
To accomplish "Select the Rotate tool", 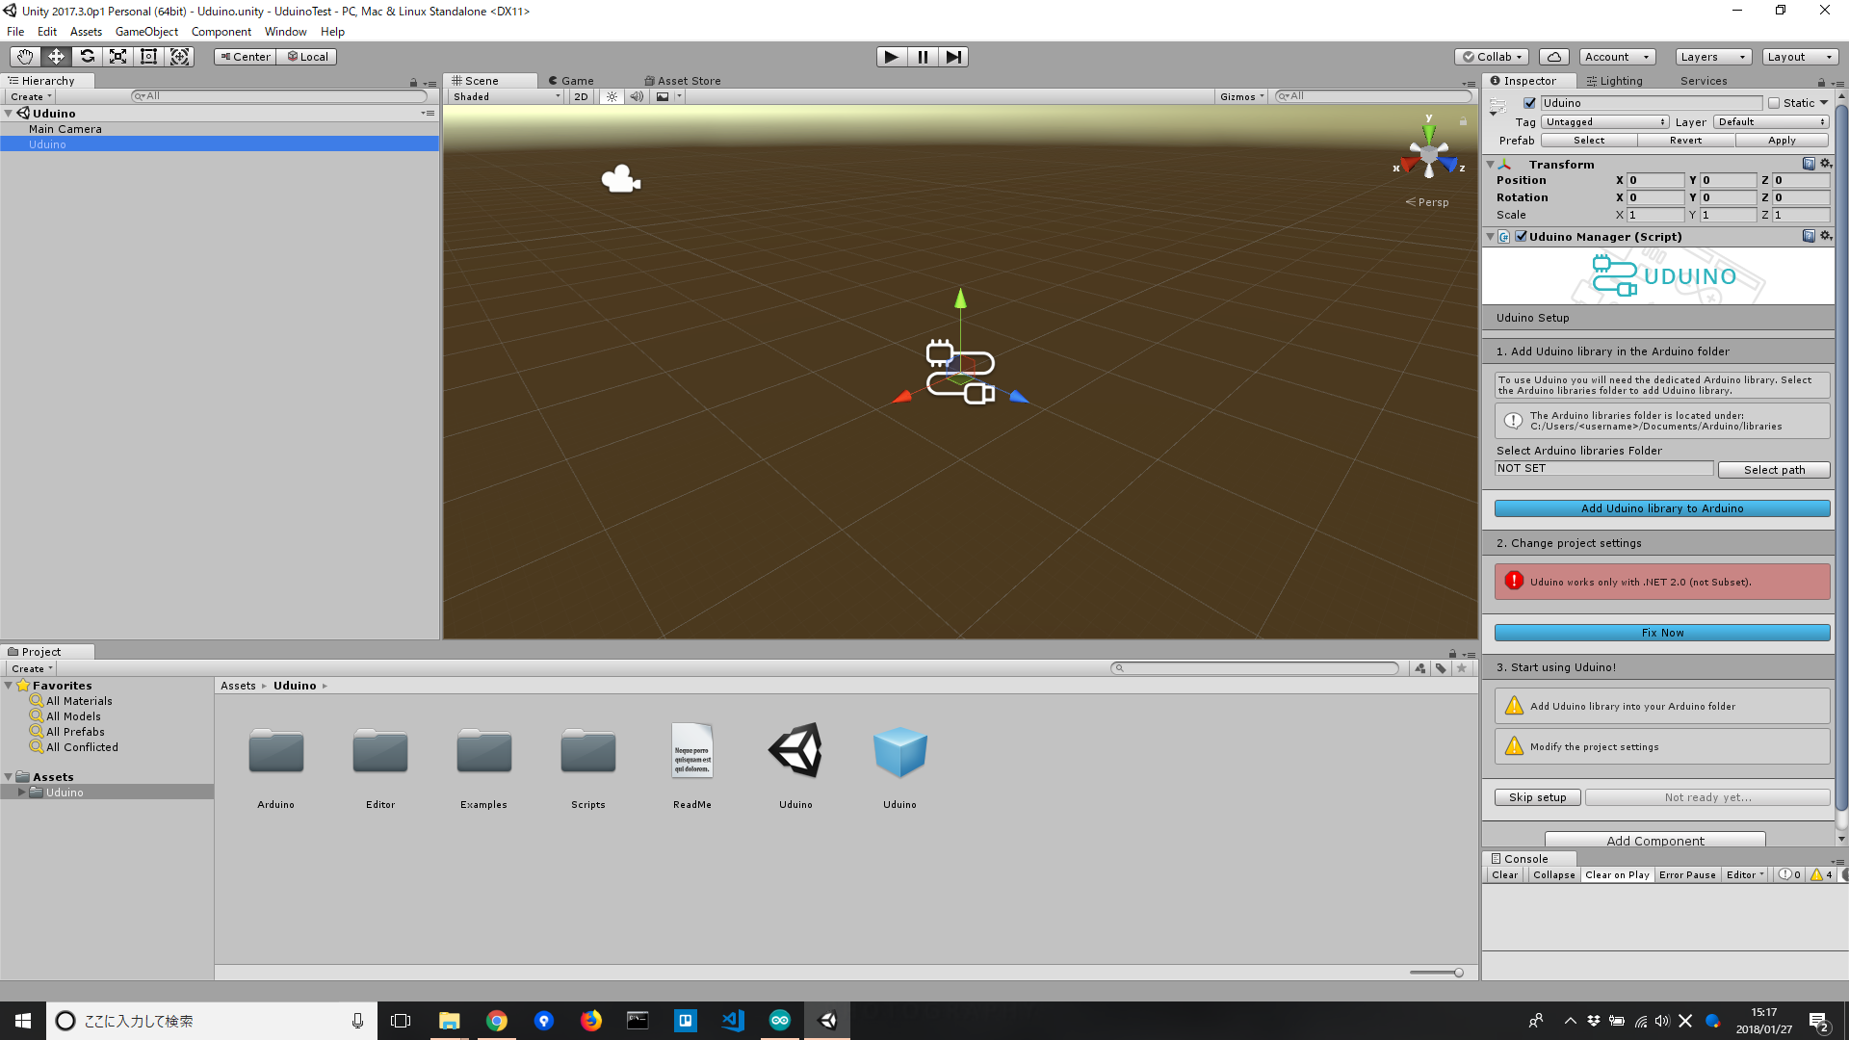I will (88, 57).
